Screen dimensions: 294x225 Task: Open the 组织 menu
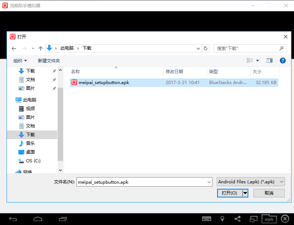coord(20,61)
